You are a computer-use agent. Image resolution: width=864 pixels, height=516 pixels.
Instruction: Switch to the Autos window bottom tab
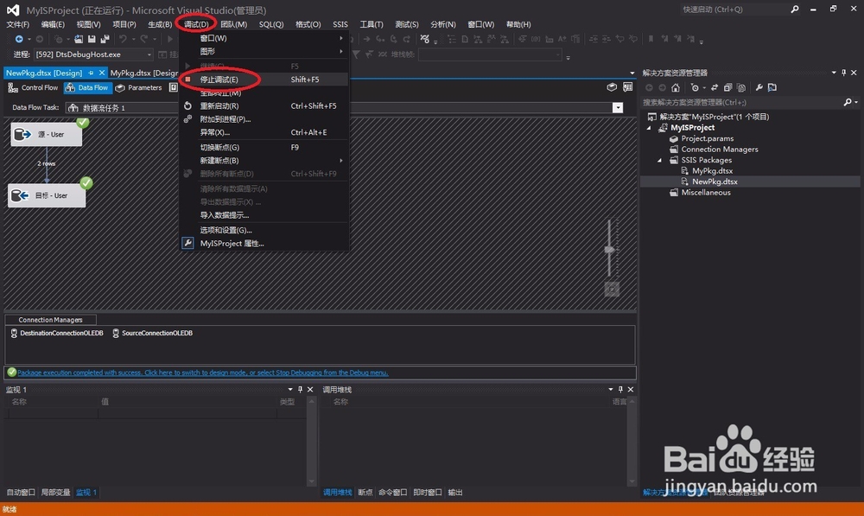21,493
